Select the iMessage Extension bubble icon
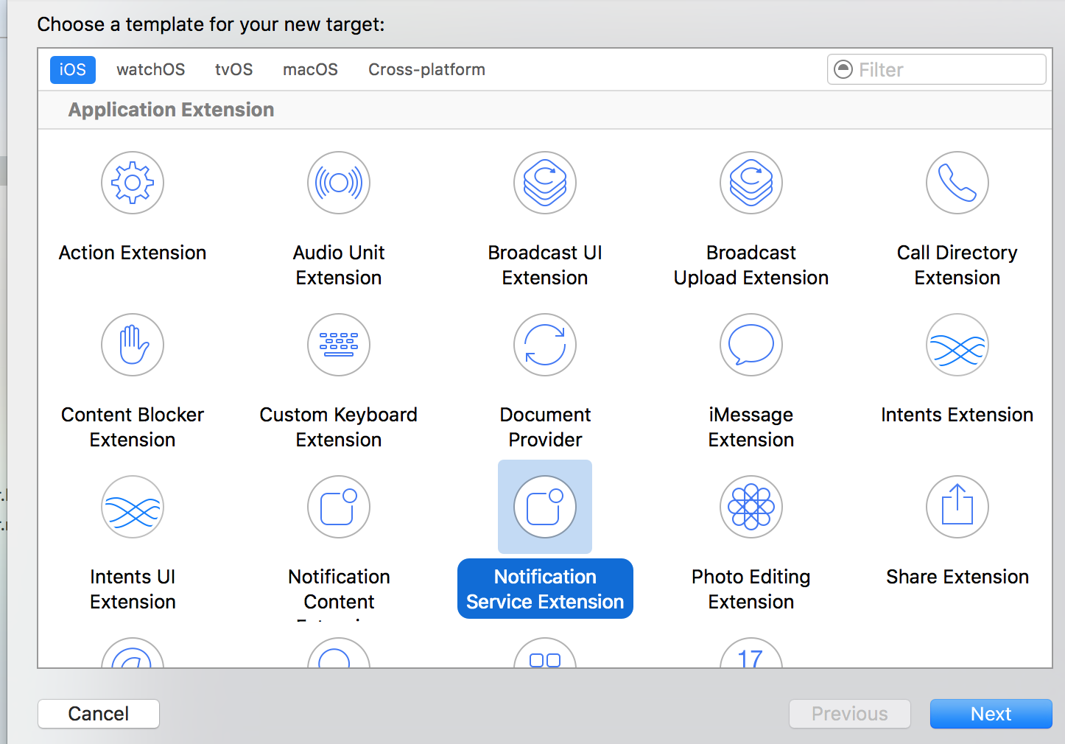Screen dimensions: 1065x744 coord(751,345)
